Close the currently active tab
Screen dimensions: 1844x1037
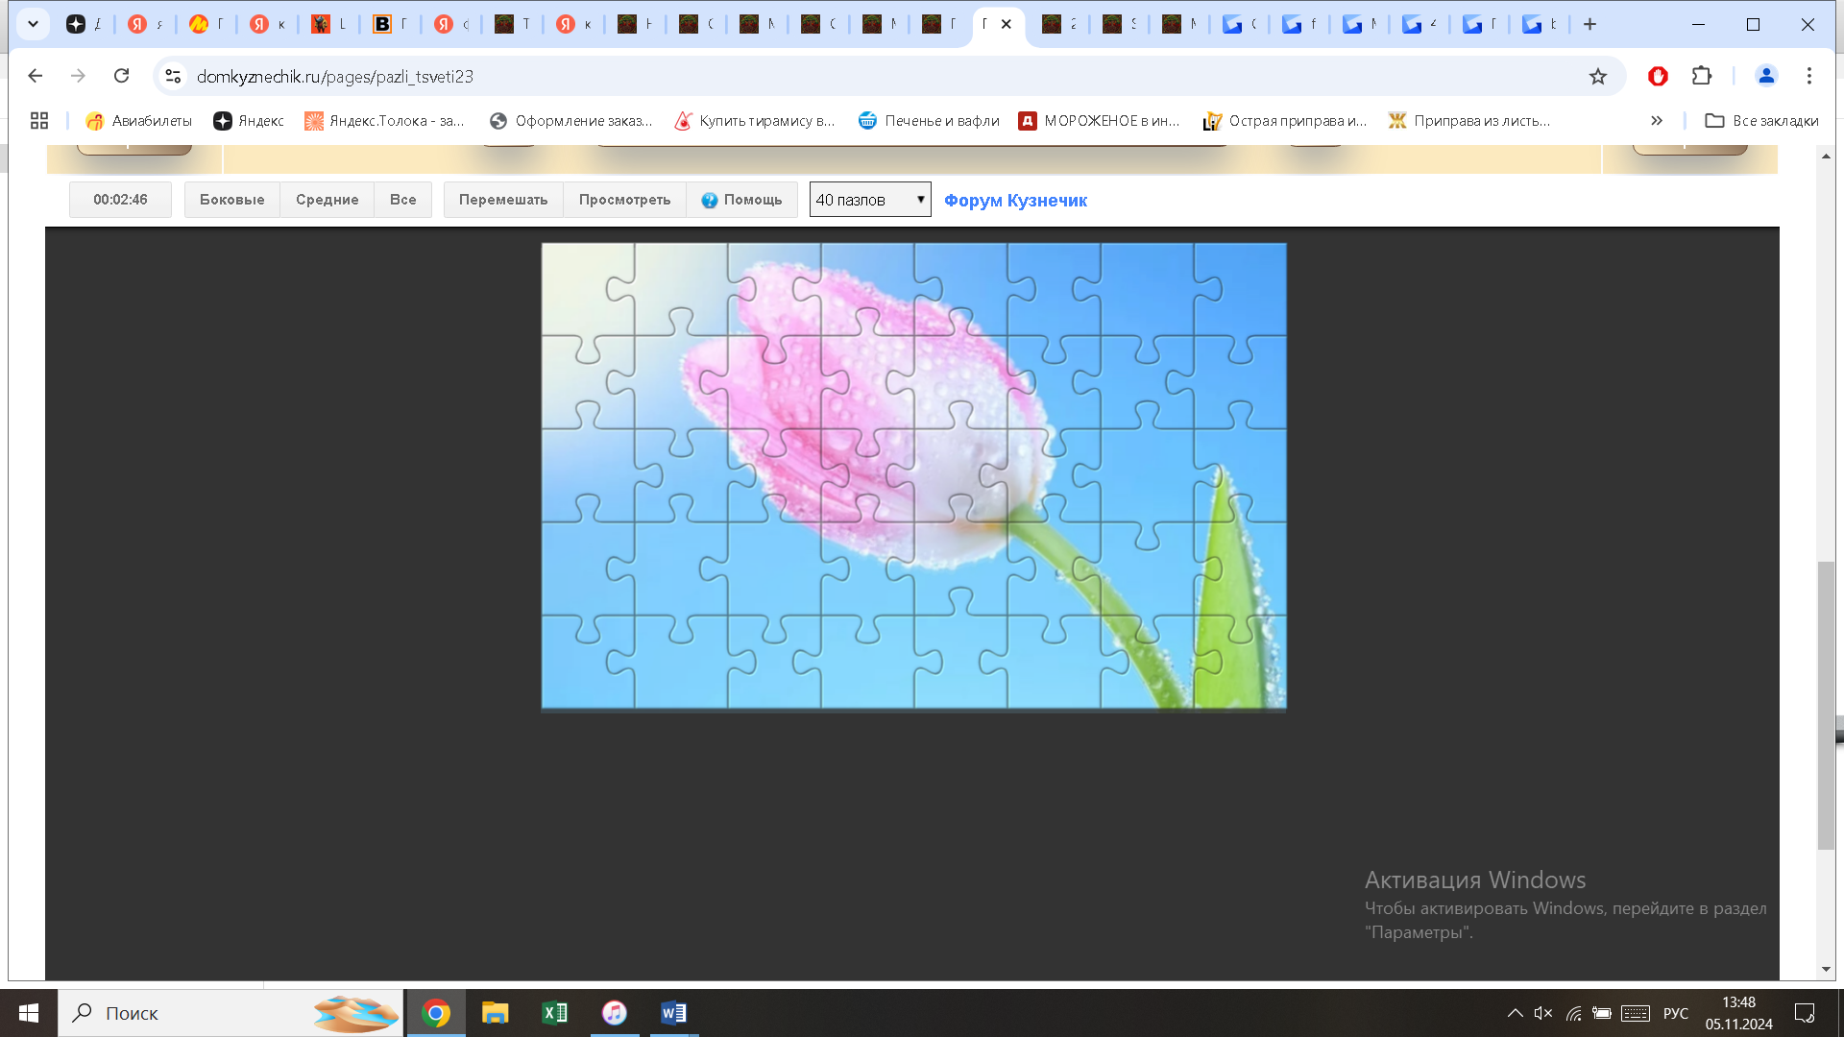1006,24
